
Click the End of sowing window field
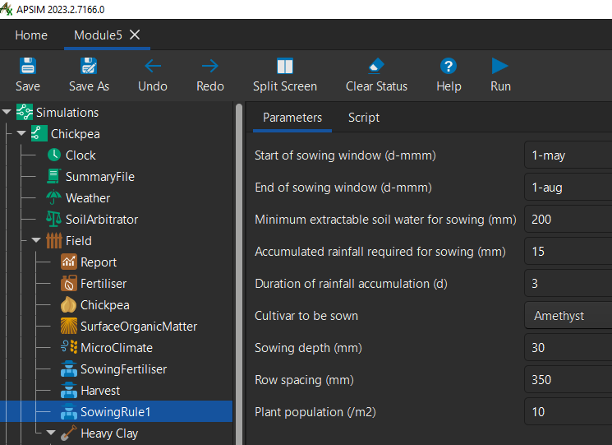point(568,188)
